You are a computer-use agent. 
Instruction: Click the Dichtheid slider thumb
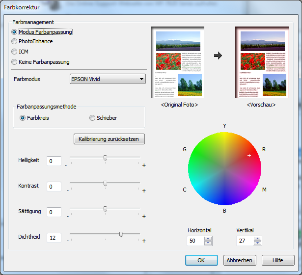121,234
